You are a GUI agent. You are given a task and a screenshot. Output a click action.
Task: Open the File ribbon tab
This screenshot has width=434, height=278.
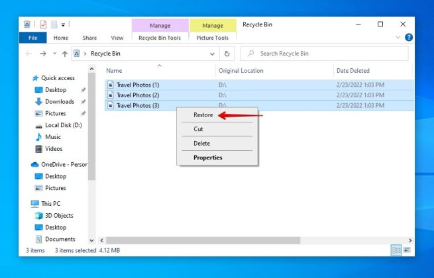coord(32,38)
